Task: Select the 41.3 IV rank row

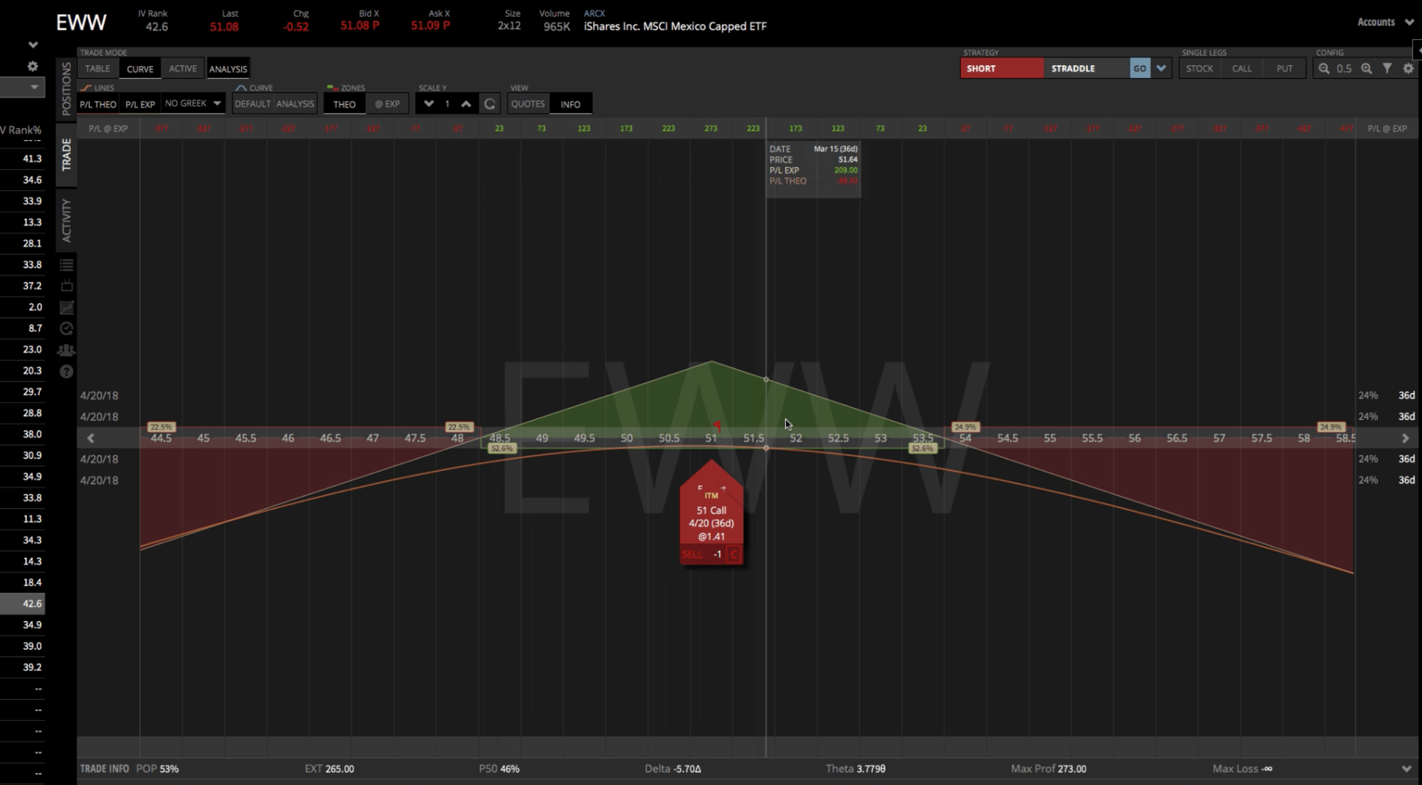Action: point(22,158)
